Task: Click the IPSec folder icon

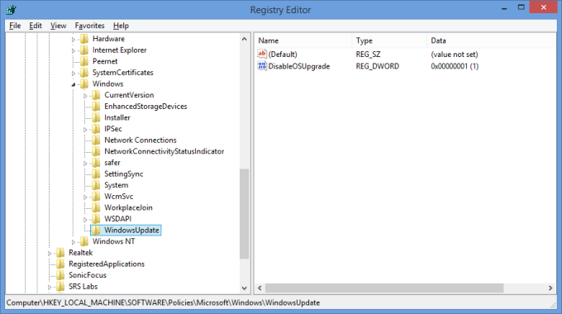Action: [x=96, y=129]
